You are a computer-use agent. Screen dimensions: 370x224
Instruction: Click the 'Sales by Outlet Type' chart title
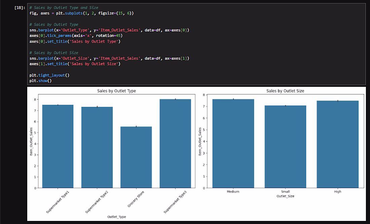(117, 91)
